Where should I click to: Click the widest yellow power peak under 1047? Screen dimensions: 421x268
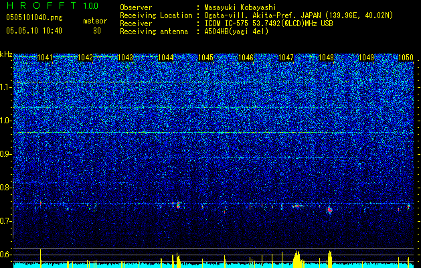coord(297,259)
